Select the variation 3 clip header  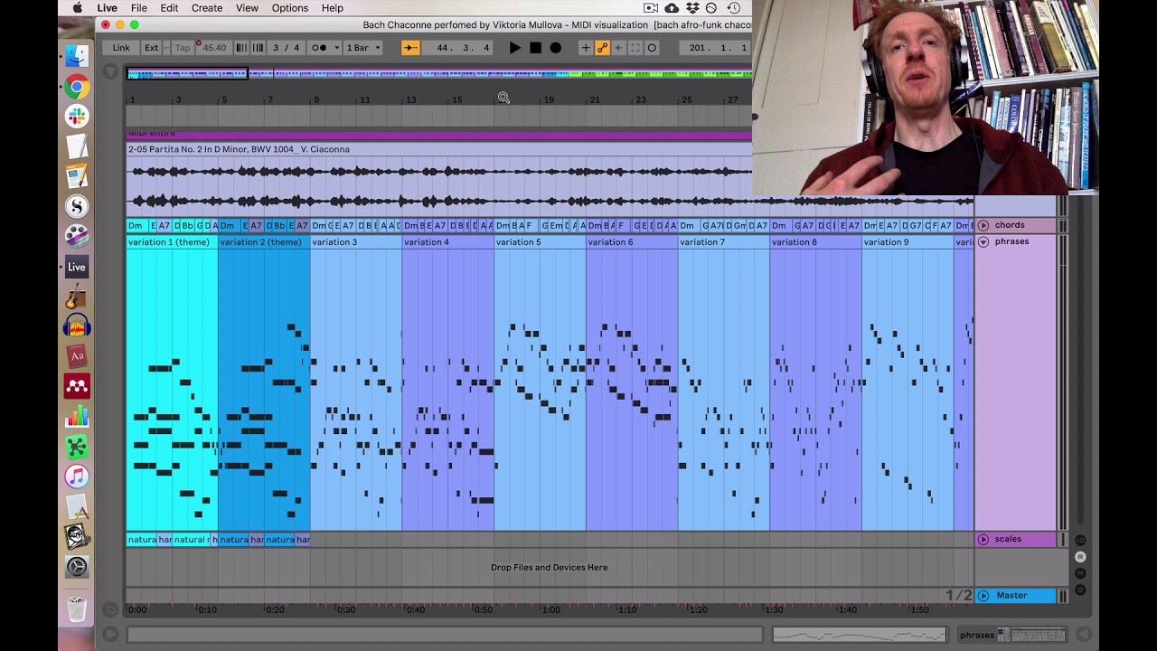[x=356, y=242]
